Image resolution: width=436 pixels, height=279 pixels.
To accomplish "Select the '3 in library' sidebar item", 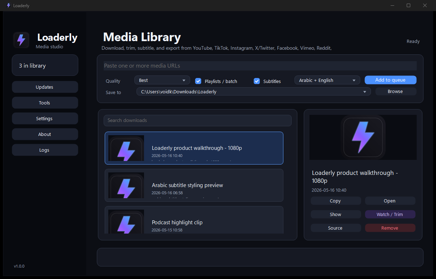I will [x=45, y=65].
